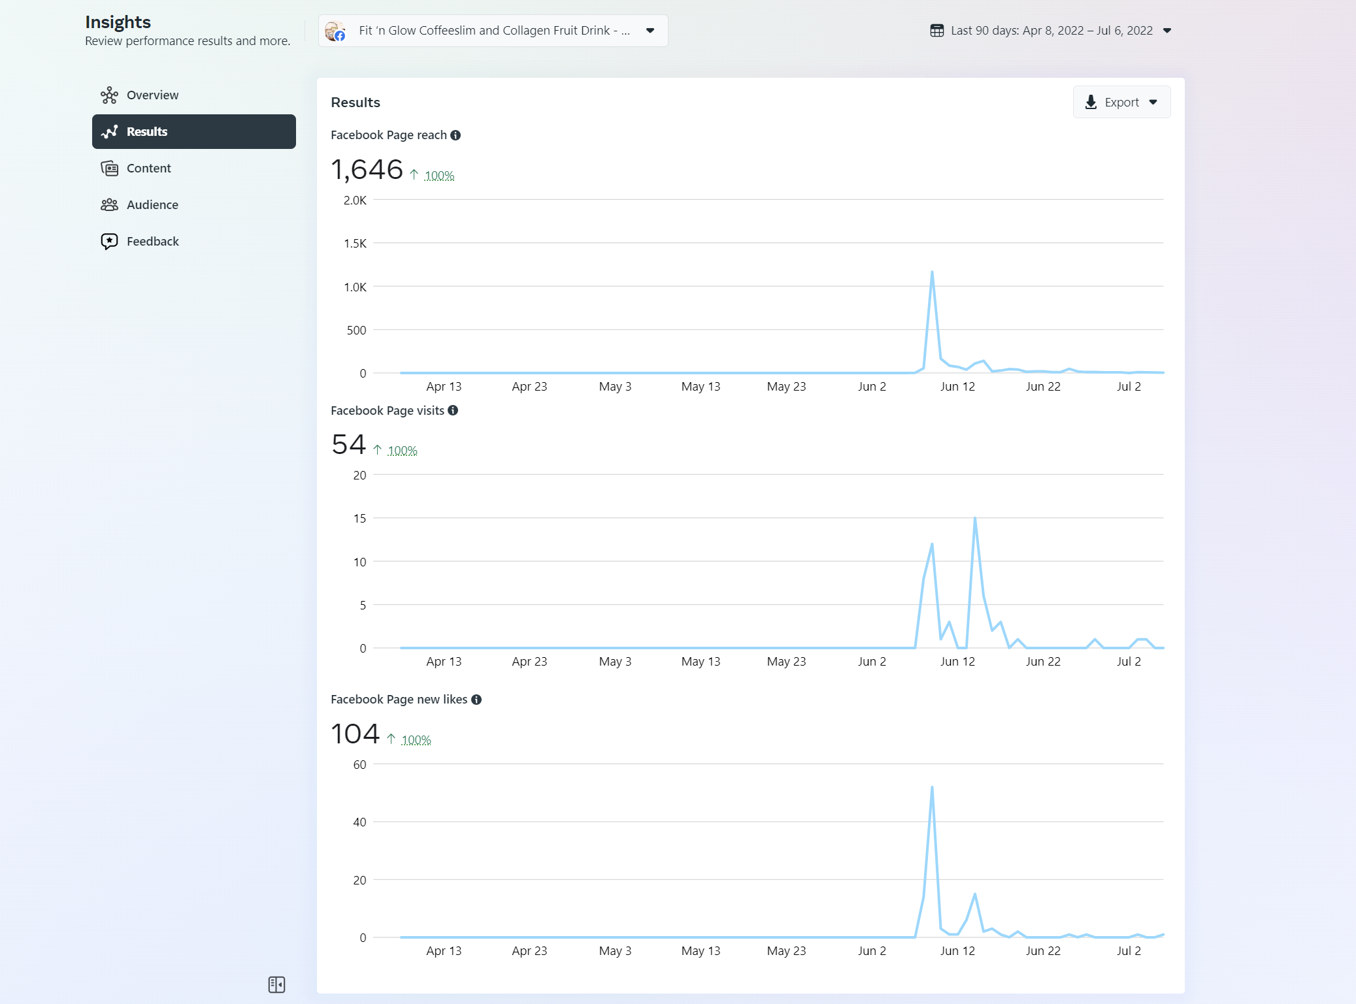The image size is (1356, 1004).
Task: Open the Audience section
Action: [x=194, y=205]
